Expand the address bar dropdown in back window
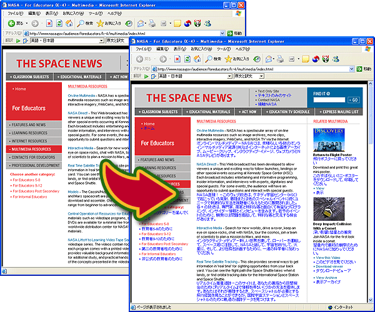The image size is (375, 312). pyautogui.click(x=222, y=34)
